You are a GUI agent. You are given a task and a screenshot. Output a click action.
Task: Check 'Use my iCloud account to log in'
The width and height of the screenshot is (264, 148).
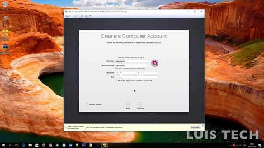click(x=116, y=58)
